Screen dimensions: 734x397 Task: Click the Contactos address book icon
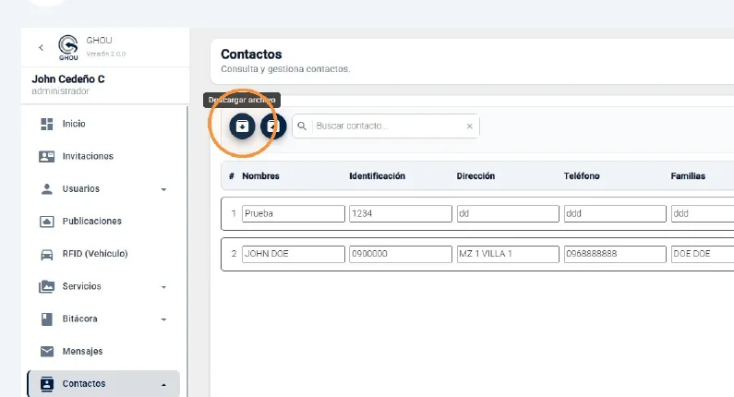point(47,384)
